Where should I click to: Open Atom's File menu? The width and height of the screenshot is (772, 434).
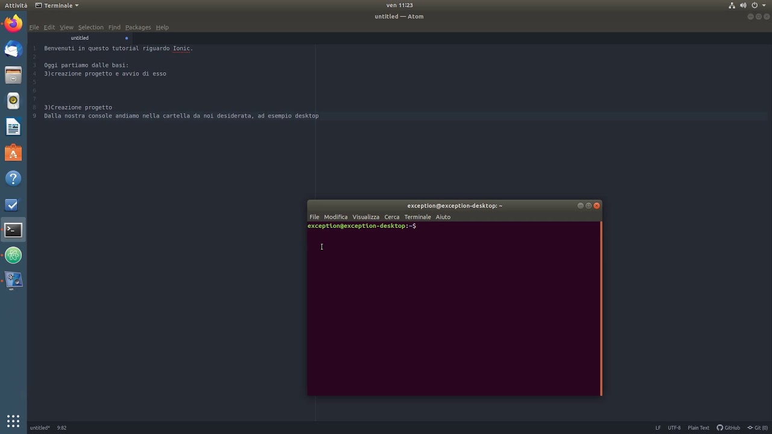click(34, 27)
